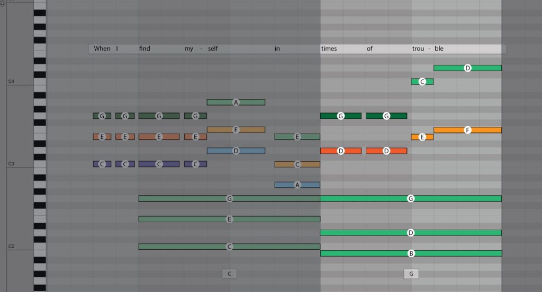Click the piano key labeled C3
Image resolution: width=542 pixels, height=292 pixels.
(39, 164)
